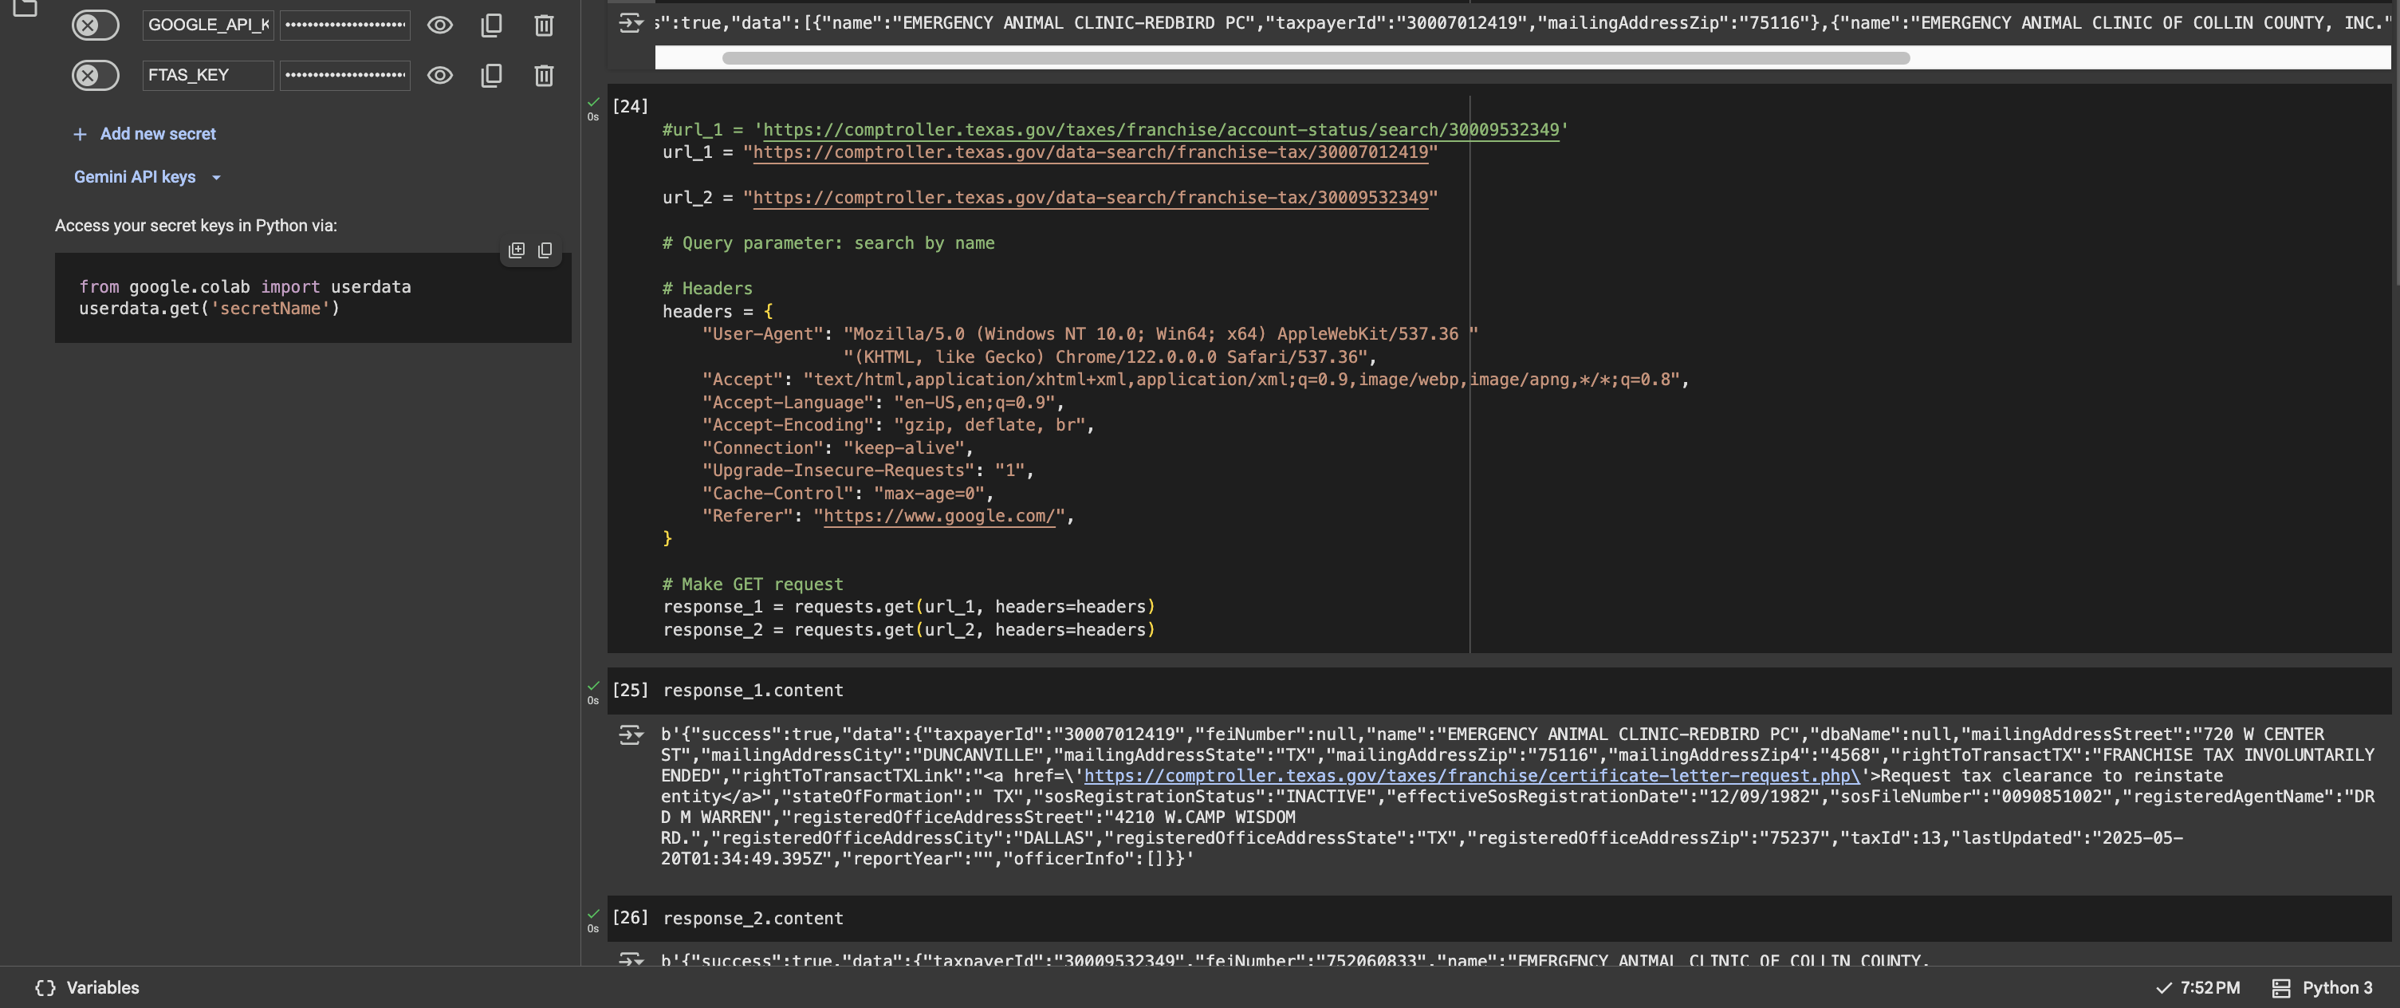Click the response_1 requests.get line
The height and width of the screenshot is (1008, 2400).
908,607
